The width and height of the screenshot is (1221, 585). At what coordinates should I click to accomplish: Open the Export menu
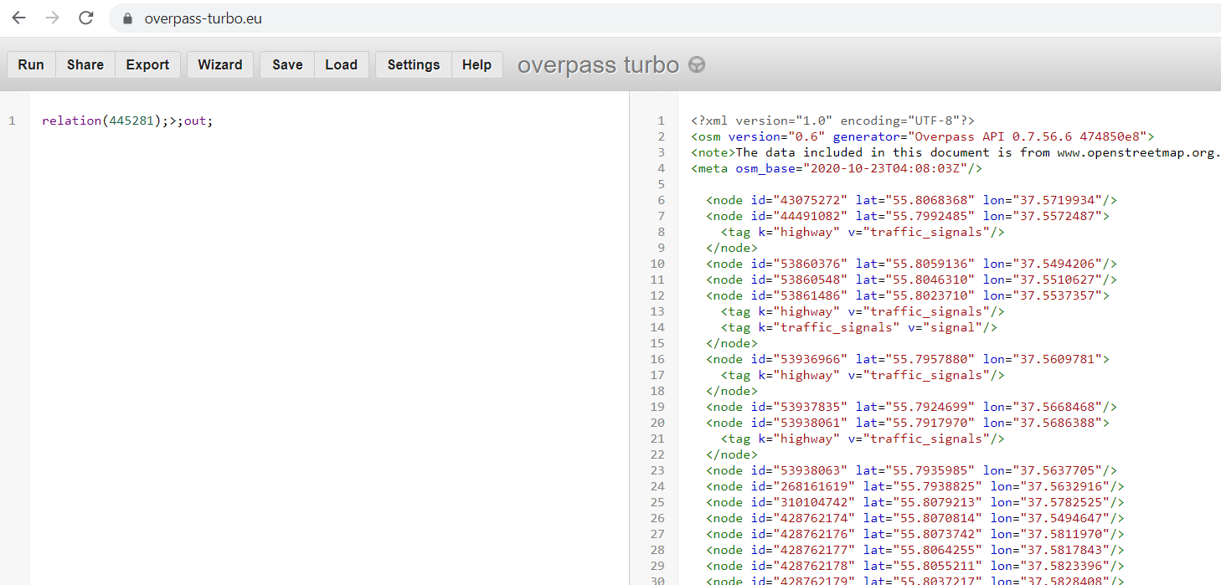(147, 64)
